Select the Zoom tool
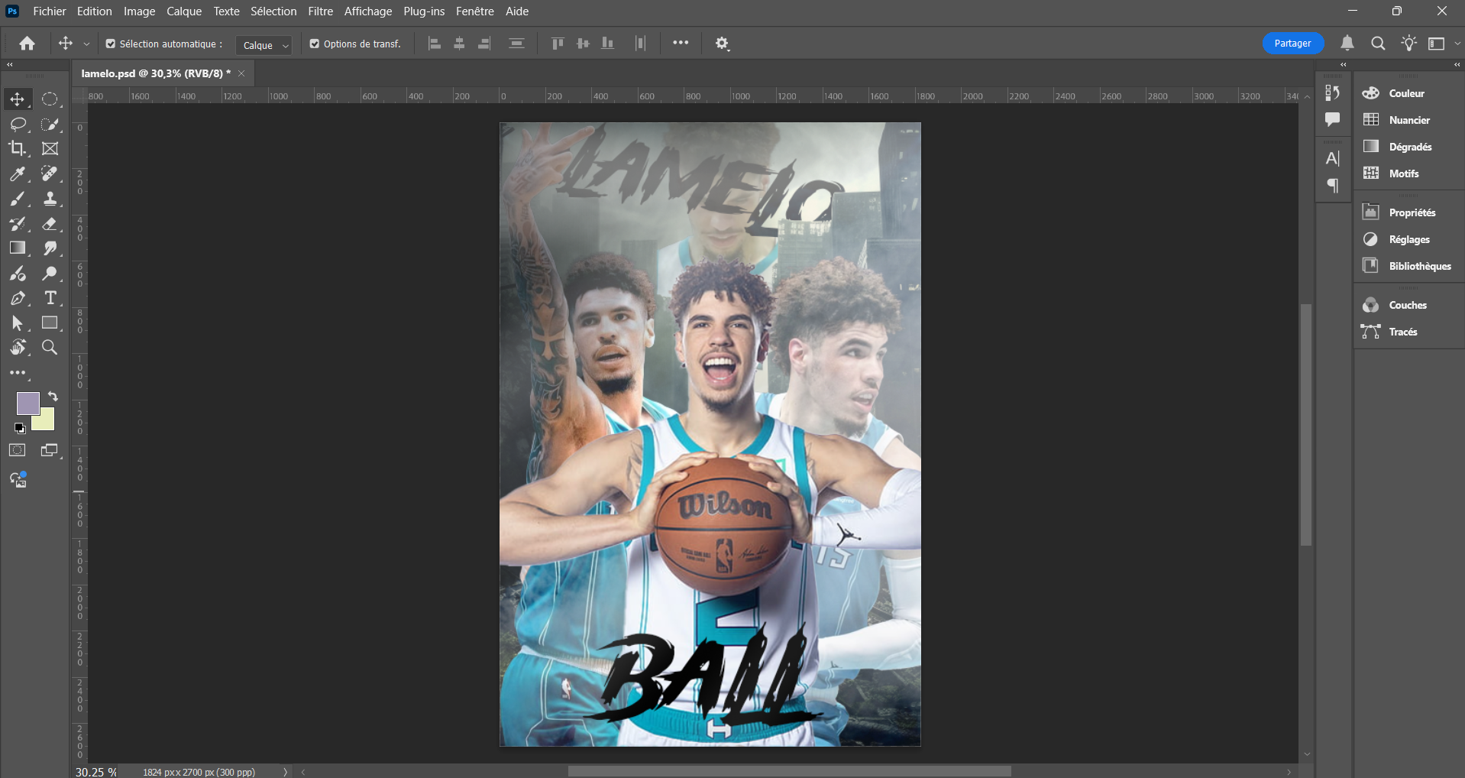 pyautogui.click(x=50, y=348)
